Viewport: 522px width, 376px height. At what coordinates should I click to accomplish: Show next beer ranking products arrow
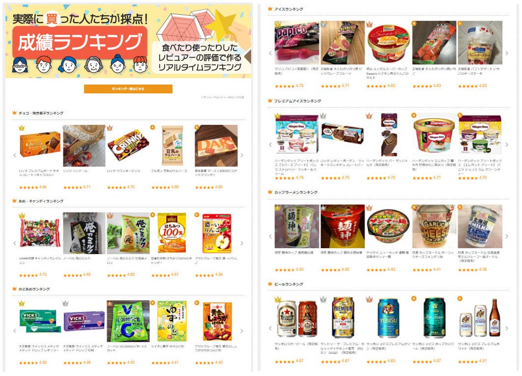point(507,328)
